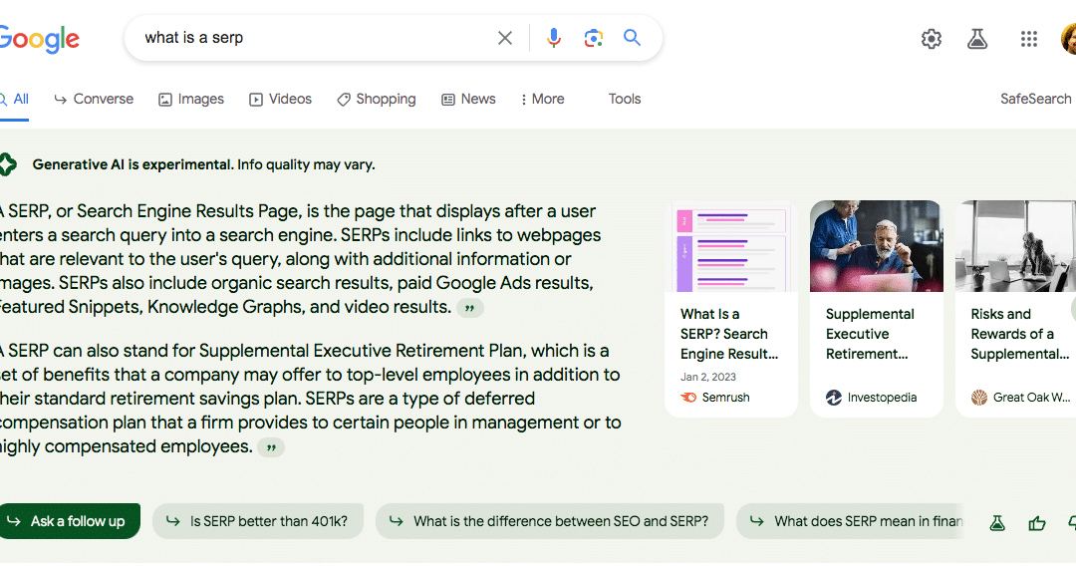Click the Semrush logo icon
Image resolution: width=1076 pixels, height=566 pixels.
click(688, 398)
